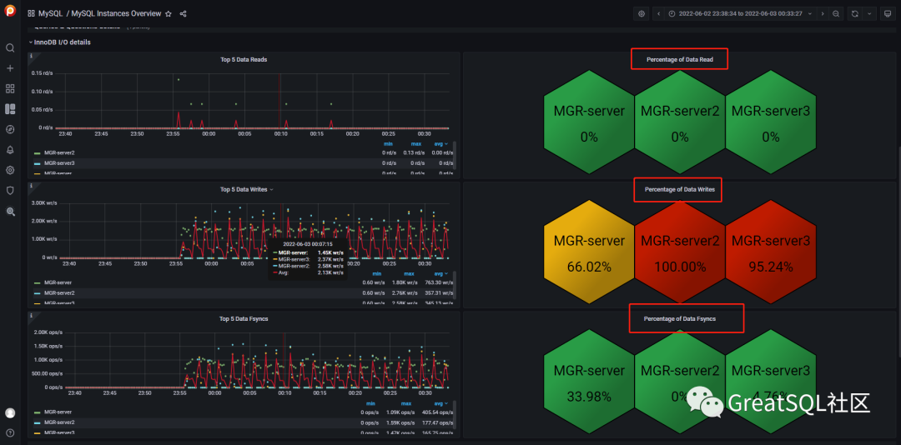Open the Alerting bell icon
Image resolution: width=901 pixels, height=445 pixels.
[x=10, y=150]
